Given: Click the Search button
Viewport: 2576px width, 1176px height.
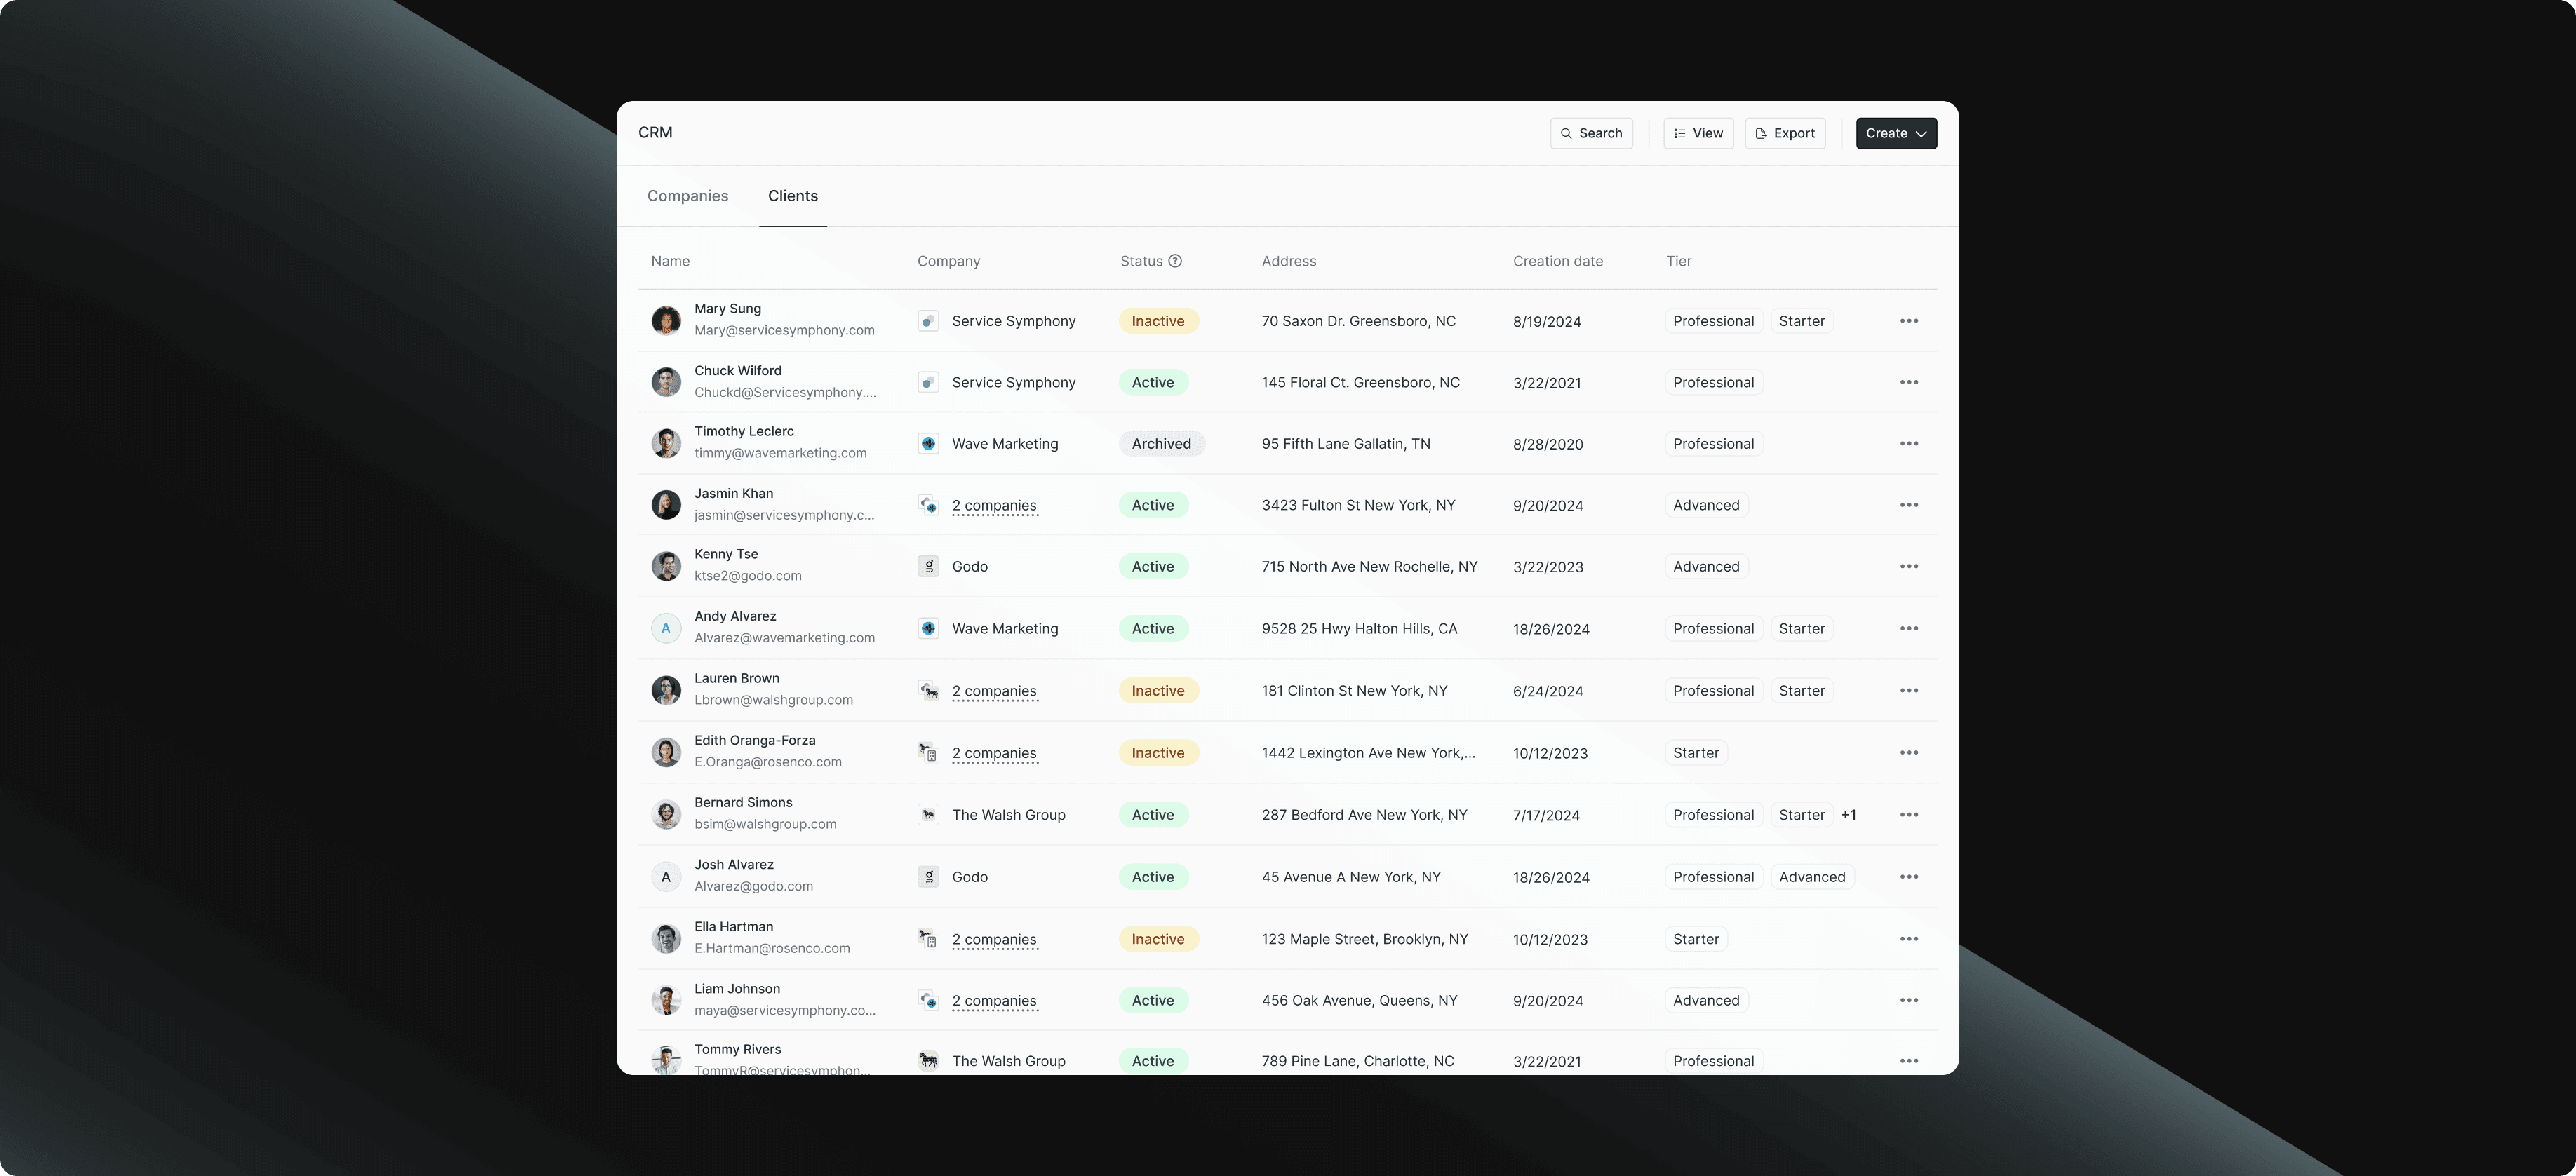Looking at the screenshot, I should (1590, 133).
